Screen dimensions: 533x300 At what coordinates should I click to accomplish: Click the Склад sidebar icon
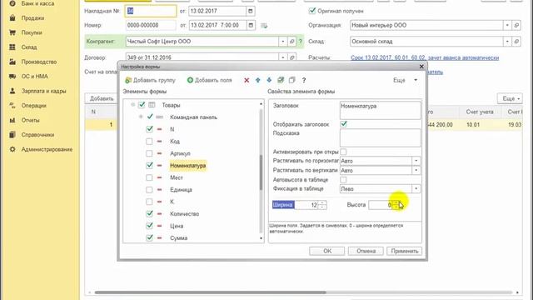pos(12,47)
